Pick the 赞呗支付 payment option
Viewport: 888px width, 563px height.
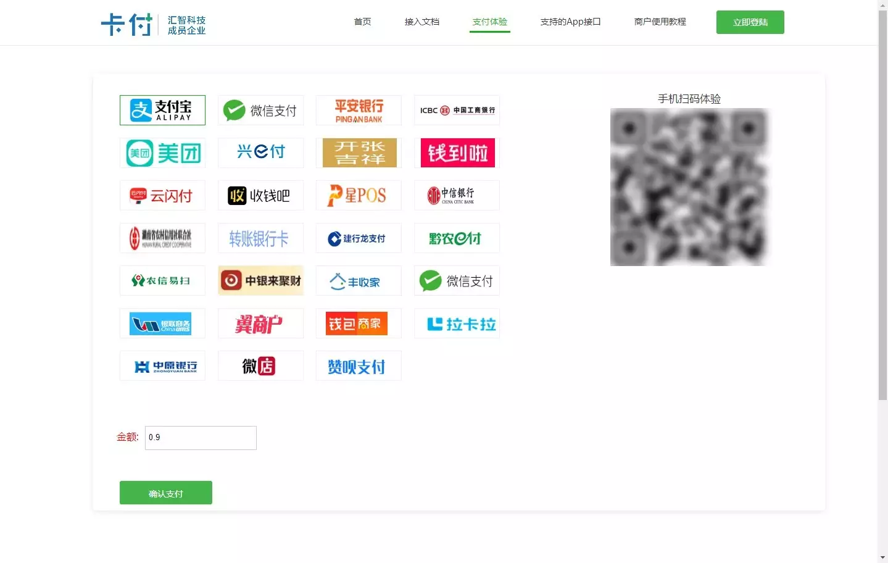click(359, 365)
